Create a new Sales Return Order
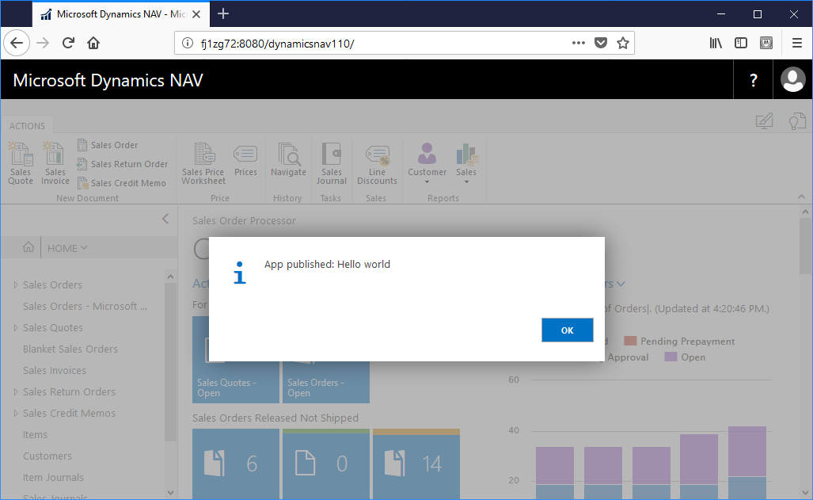Image resolution: width=813 pixels, height=500 pixels. 123,164
